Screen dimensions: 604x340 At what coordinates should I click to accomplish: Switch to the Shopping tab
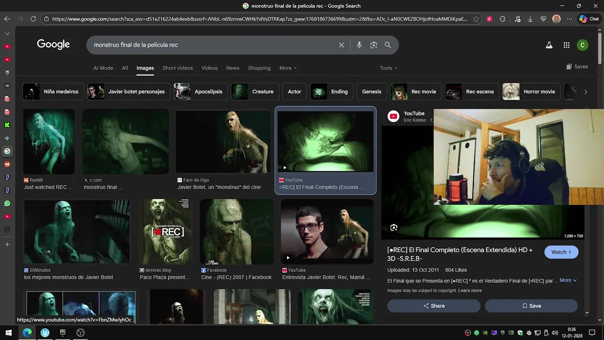(x=260, y=68)
